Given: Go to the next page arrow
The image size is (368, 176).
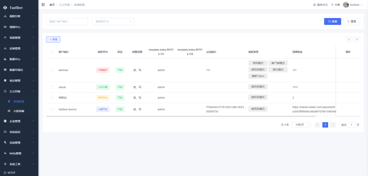Looking at the screenshot, I should point(333,125).
